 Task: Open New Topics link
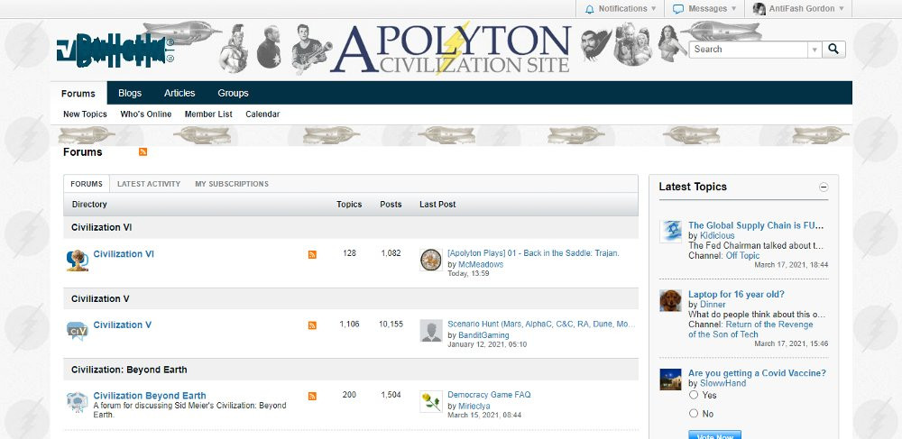[x=85, y=114]
